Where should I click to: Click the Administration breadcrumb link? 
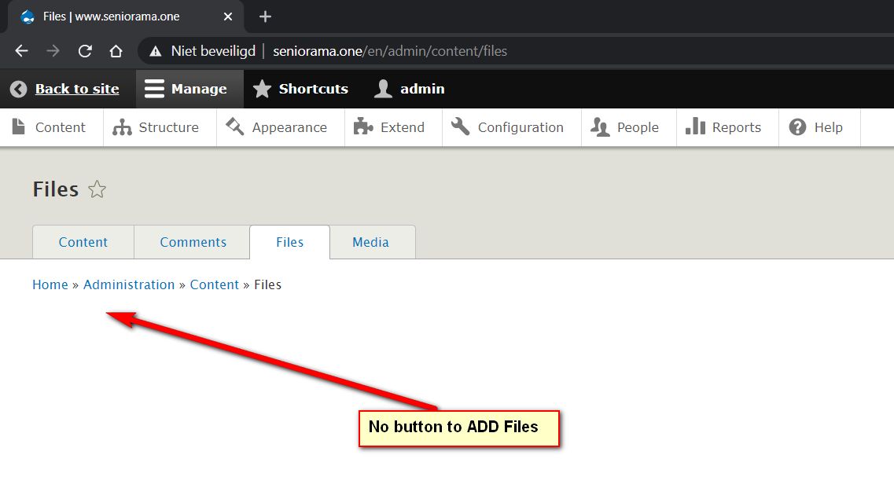pyautogui.click(x=129, y=284)
